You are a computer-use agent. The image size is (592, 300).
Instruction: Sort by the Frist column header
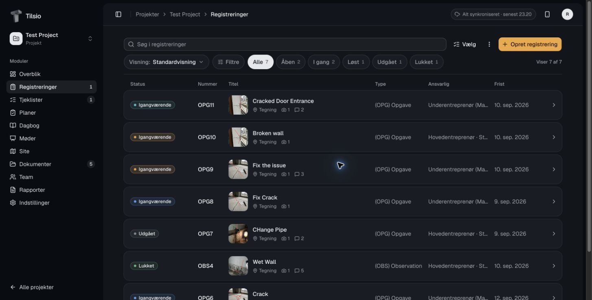[x=499, y=84]
